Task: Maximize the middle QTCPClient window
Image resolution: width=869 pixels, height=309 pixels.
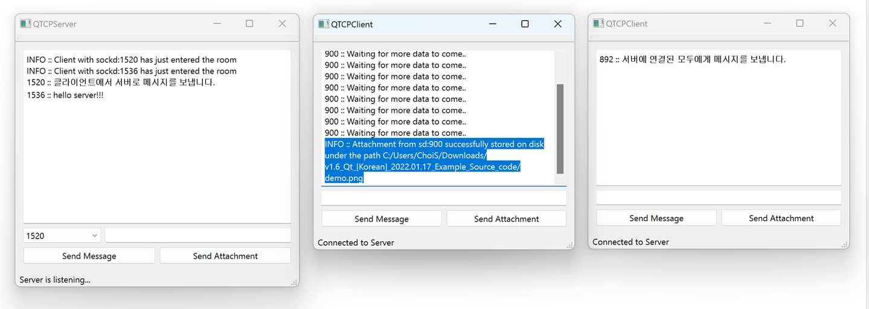Action: coord(525,24)
